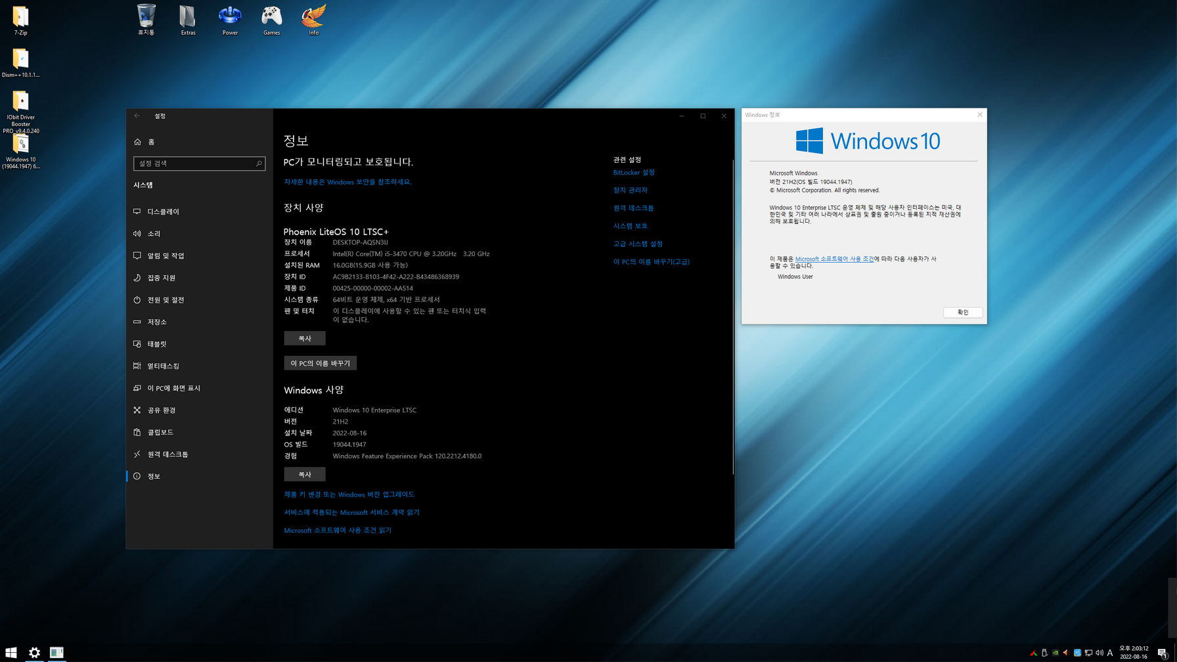This screenshot has height=662, width=1177.
Task: Click the taskbar clock 오후 2:03:12
Action: [1134, 649]
